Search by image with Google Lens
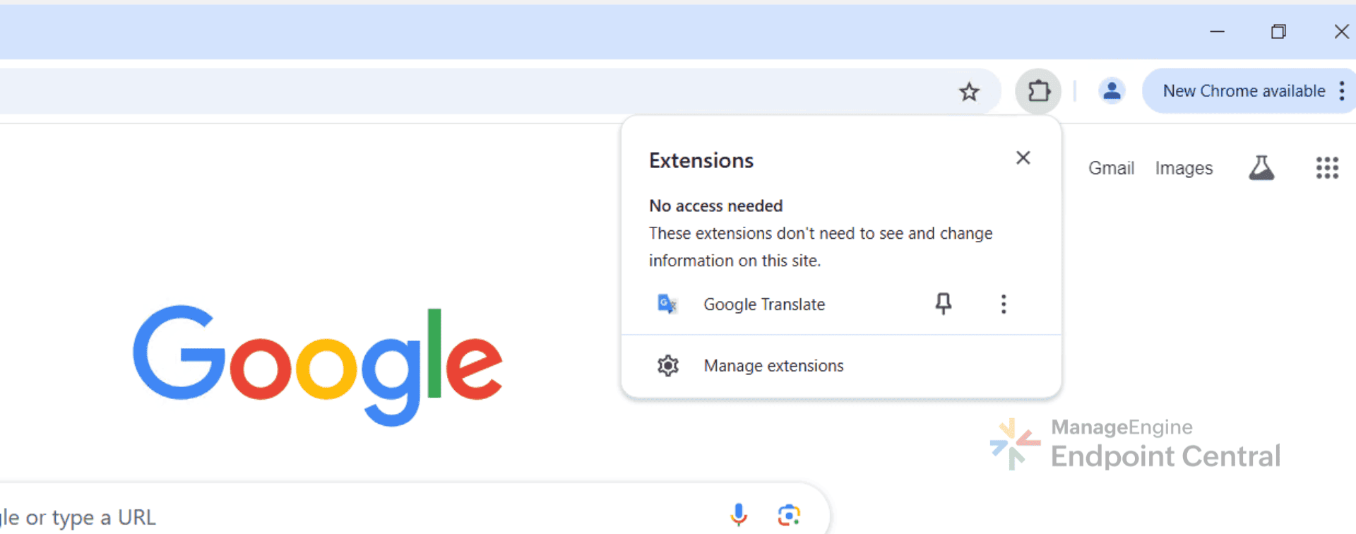Viewport: 1356px width, 534px height. (x=788, y=515)
